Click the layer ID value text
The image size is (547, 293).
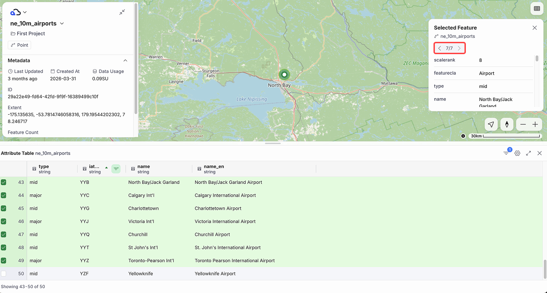point(53,96)
